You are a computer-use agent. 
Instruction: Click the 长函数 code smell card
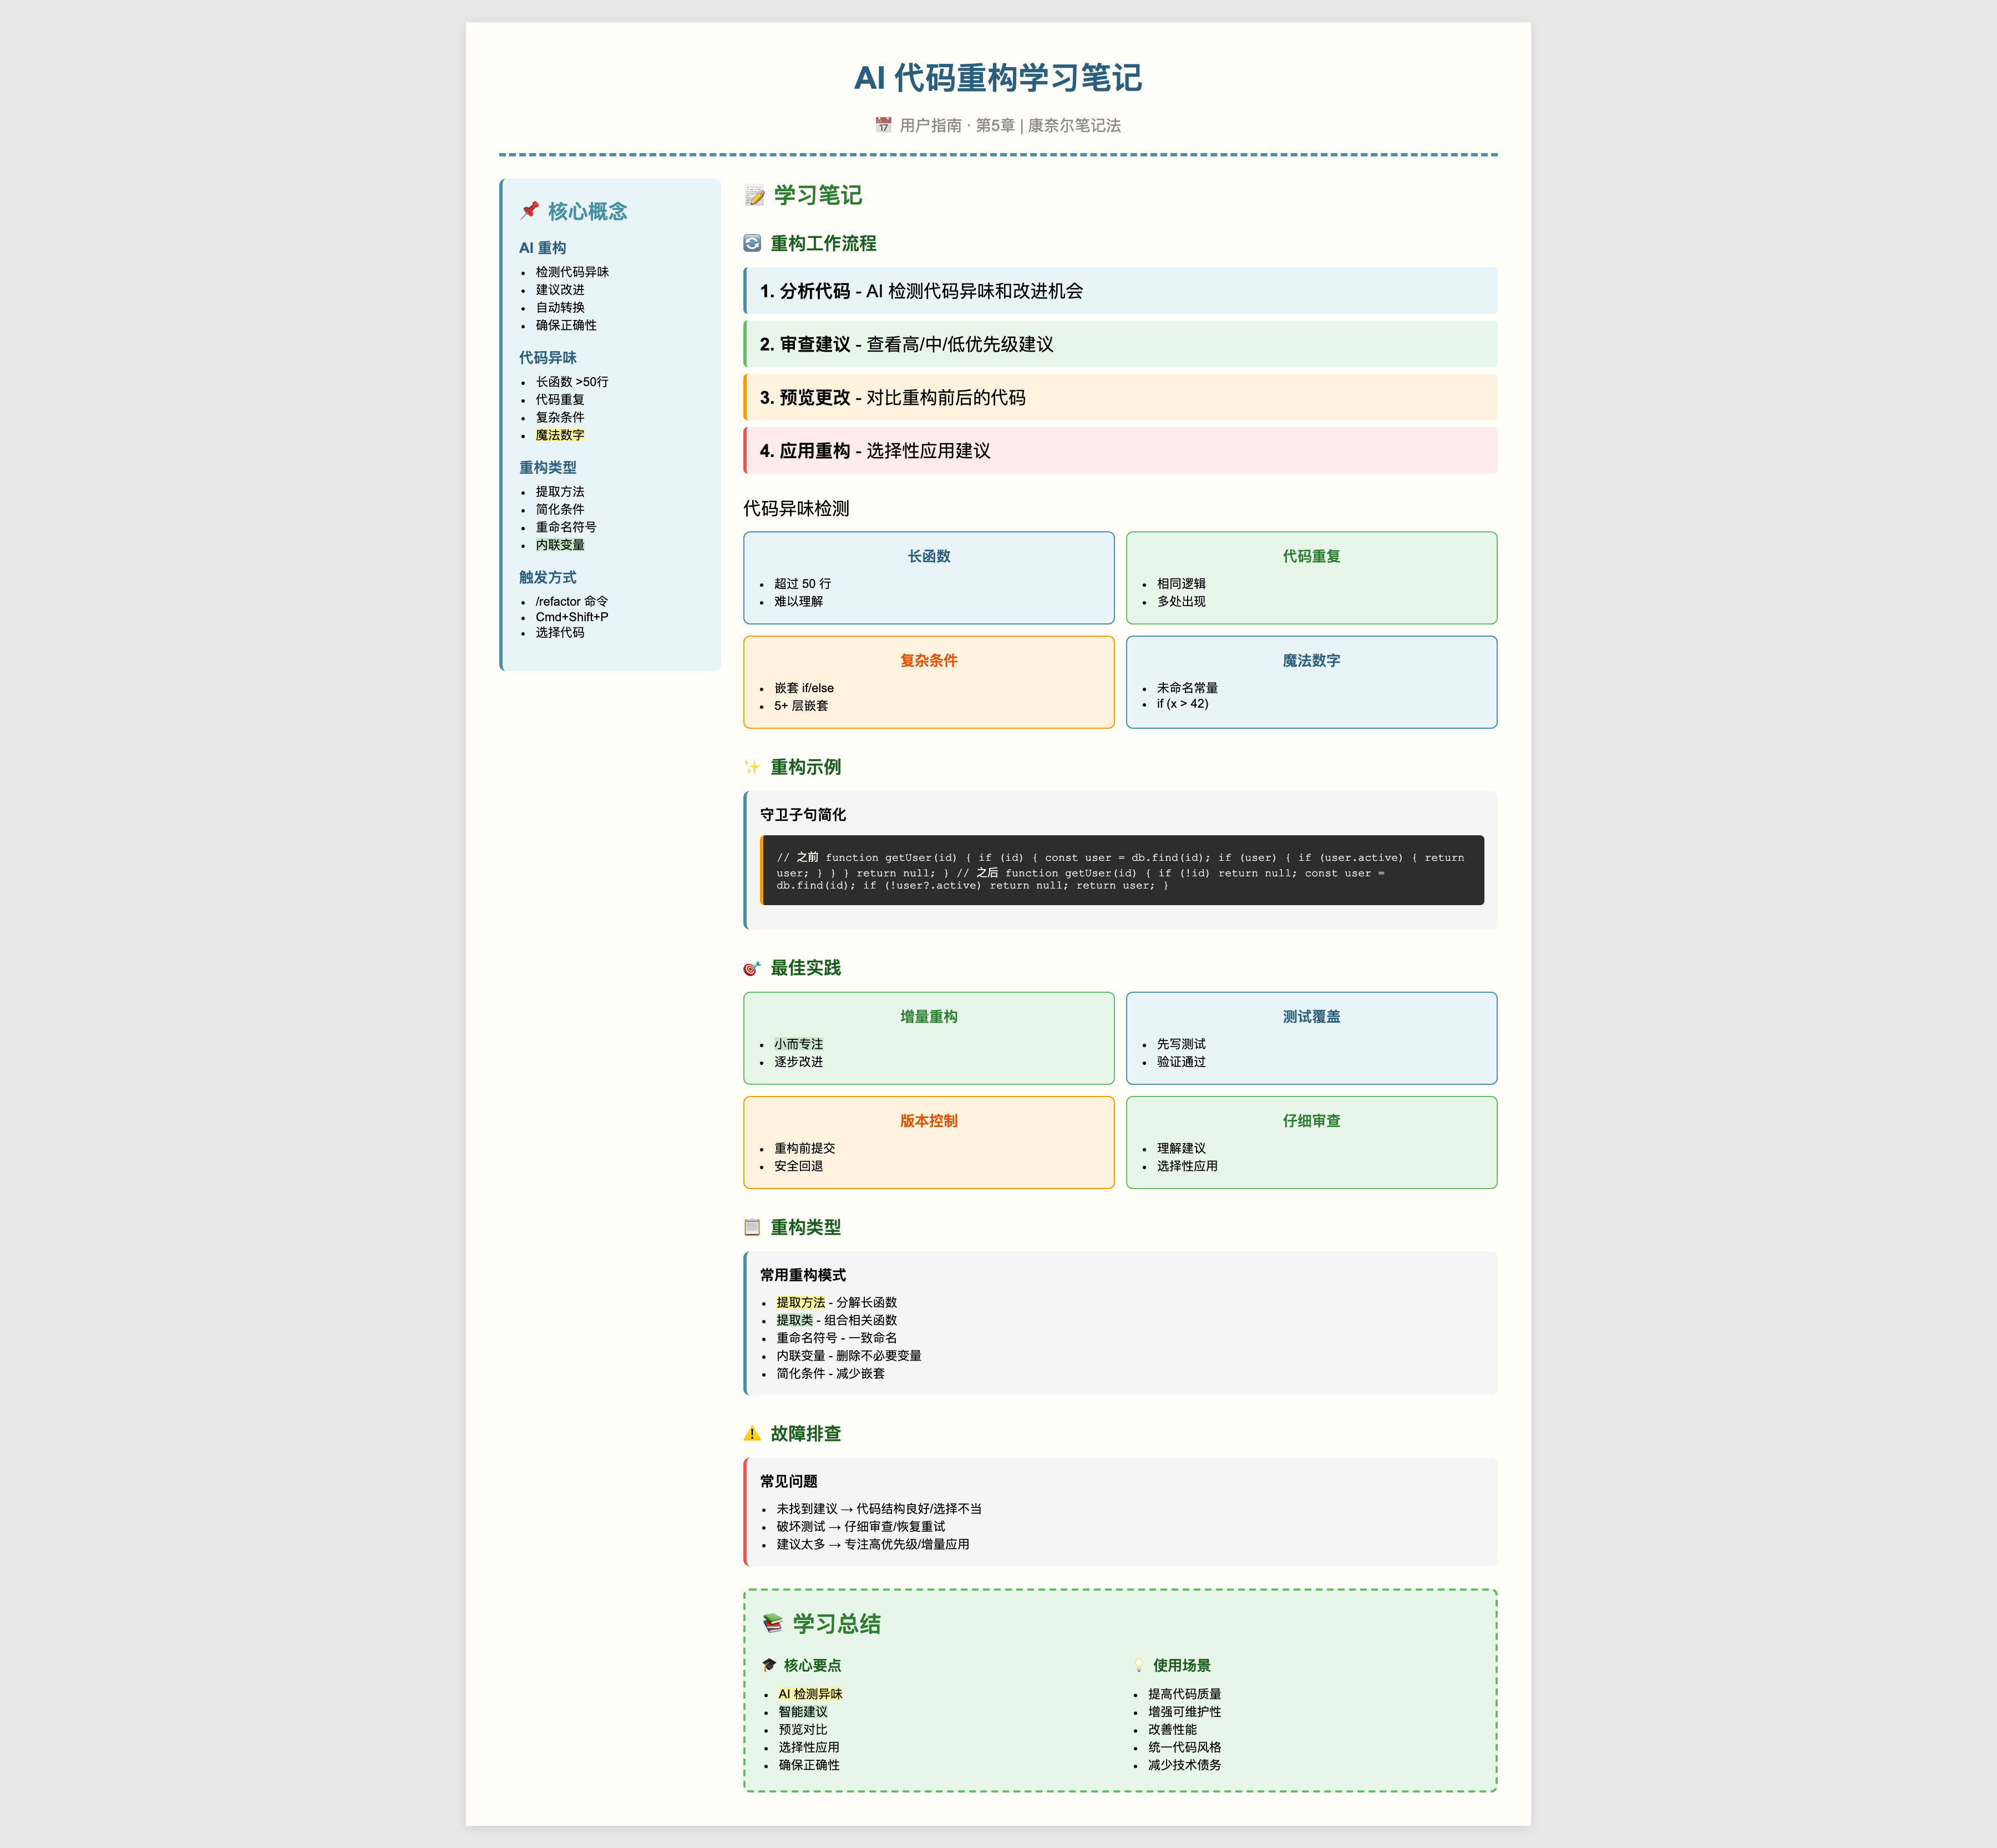(x=928, y=578)
